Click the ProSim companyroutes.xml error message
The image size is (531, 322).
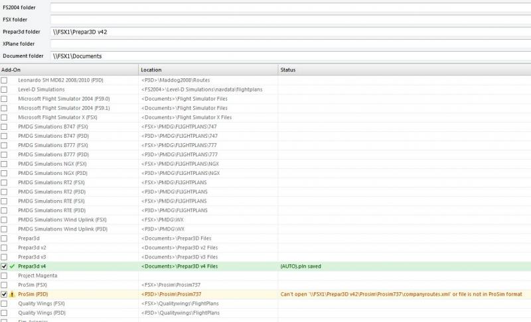(401, 294)
